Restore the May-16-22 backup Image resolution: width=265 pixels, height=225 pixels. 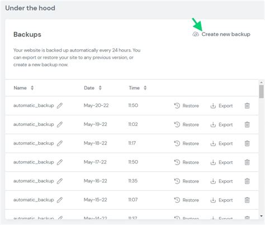[186, 181]
